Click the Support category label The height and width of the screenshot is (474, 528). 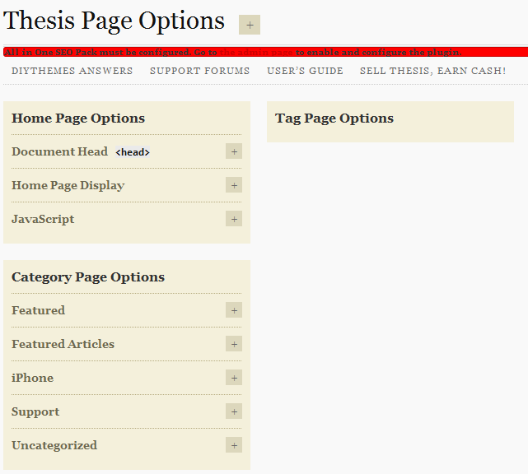coord(35,411)
